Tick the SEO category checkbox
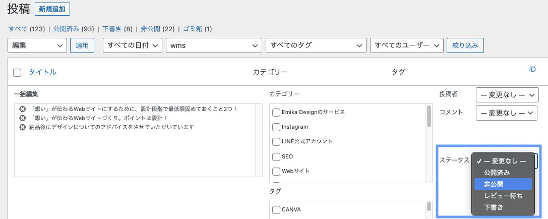 (x=276, y=156)
